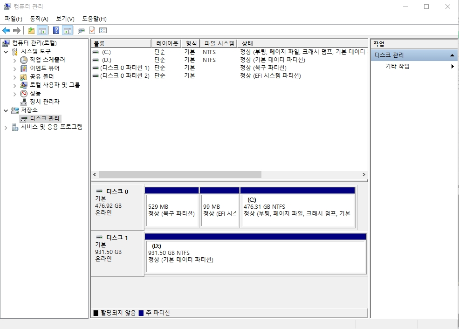
Task: Click the 디스크 1 drive icon
Action: [100, 237]
